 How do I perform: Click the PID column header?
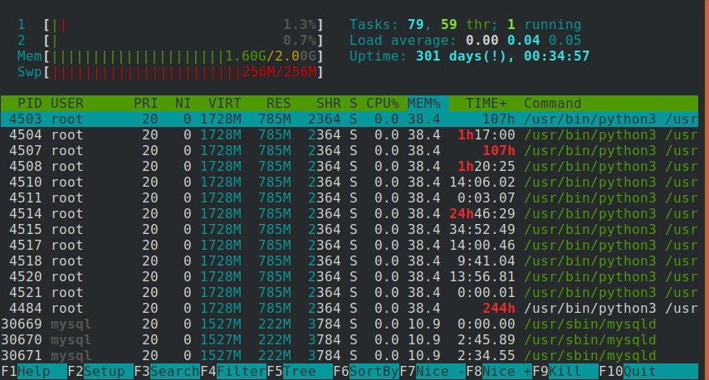(x=29, y=104)
